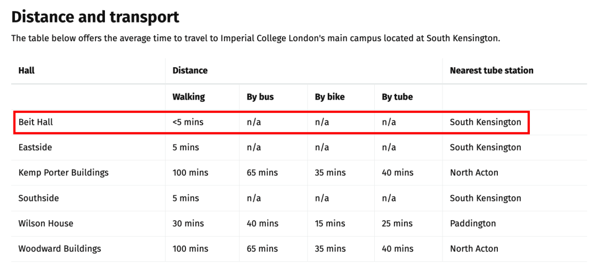596x268 pixels.
Task: Select Beit Hall's <5 mins walking cell
Action: (188, 122)
